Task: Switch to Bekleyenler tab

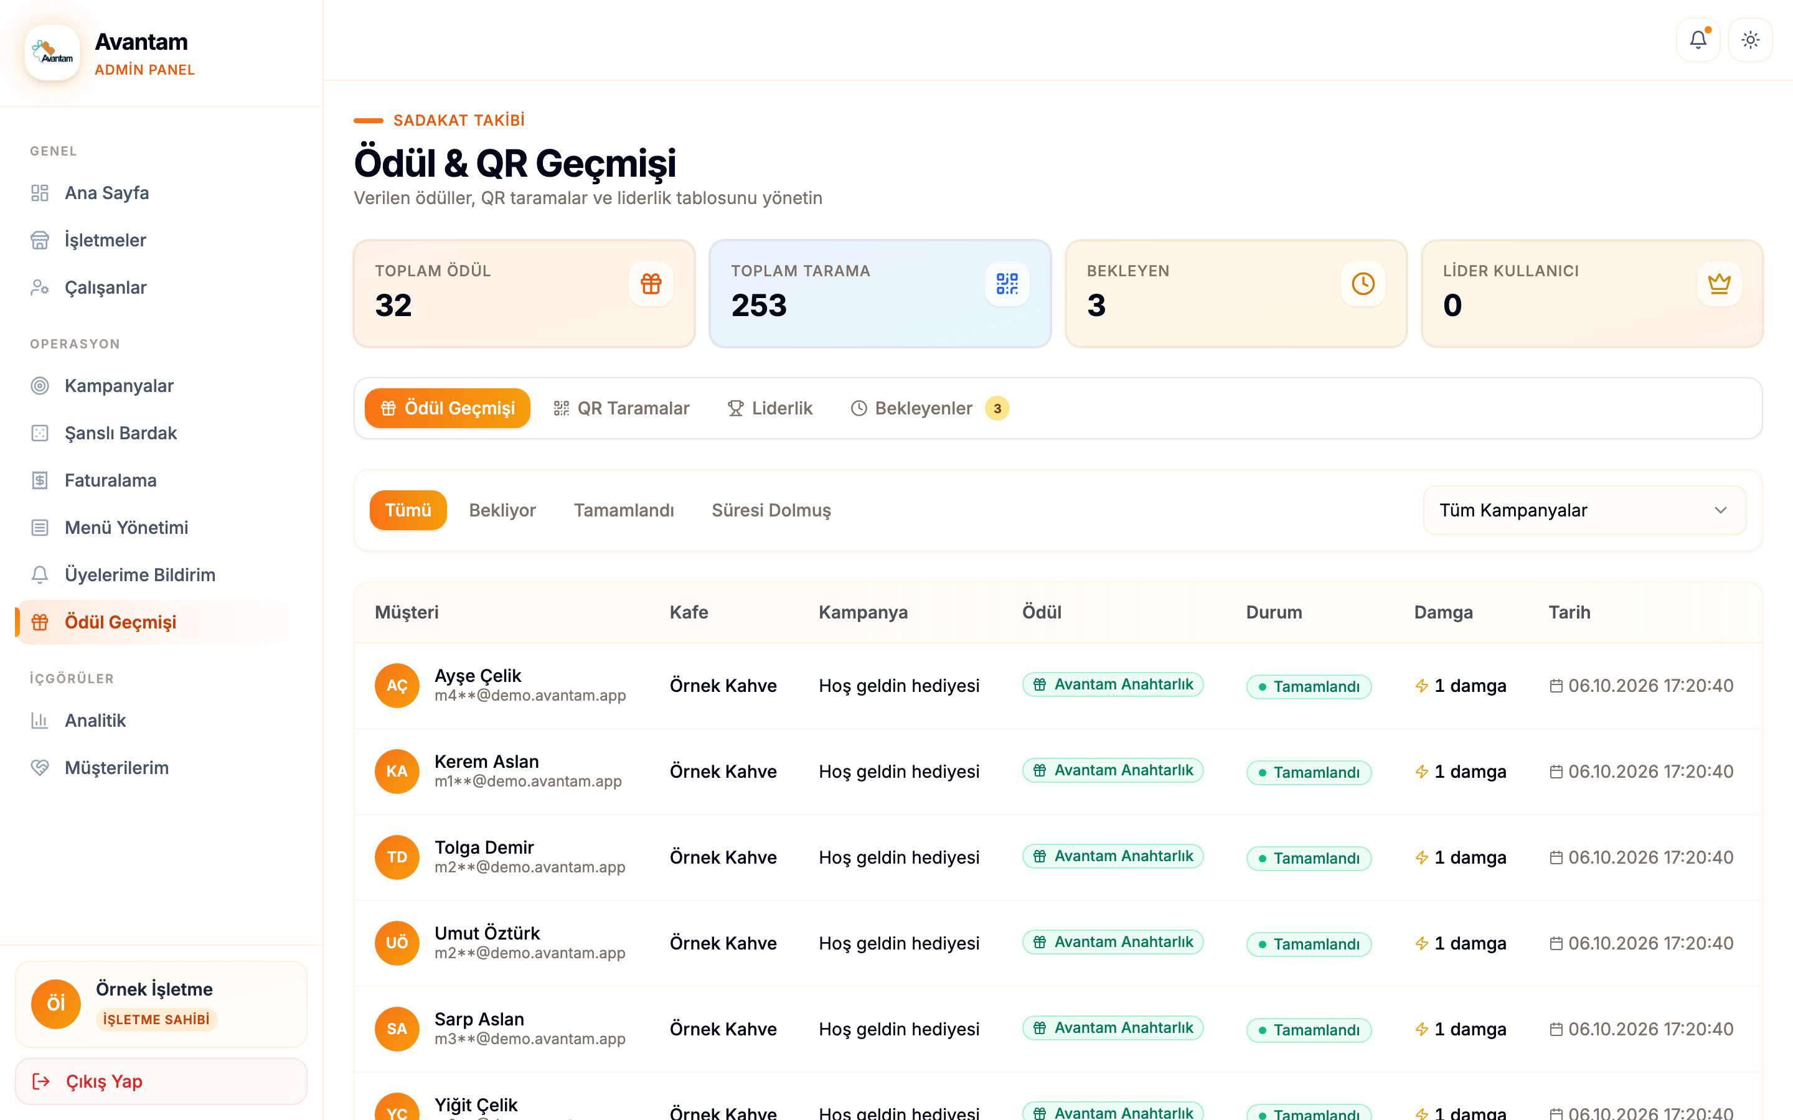Action: click(929, 408)
